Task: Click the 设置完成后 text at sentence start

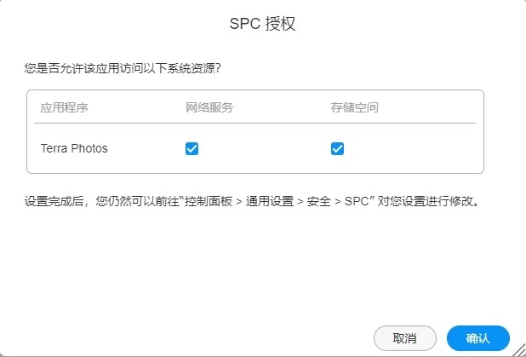Action: point(52,203)
